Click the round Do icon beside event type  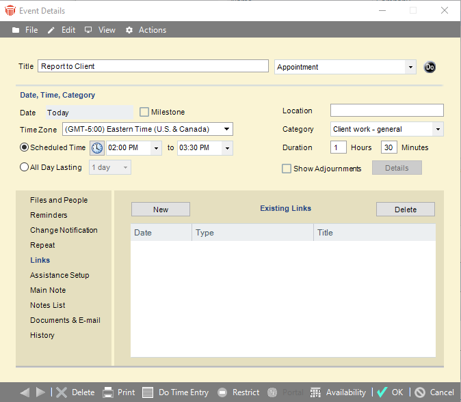click(x=430, y=67)
